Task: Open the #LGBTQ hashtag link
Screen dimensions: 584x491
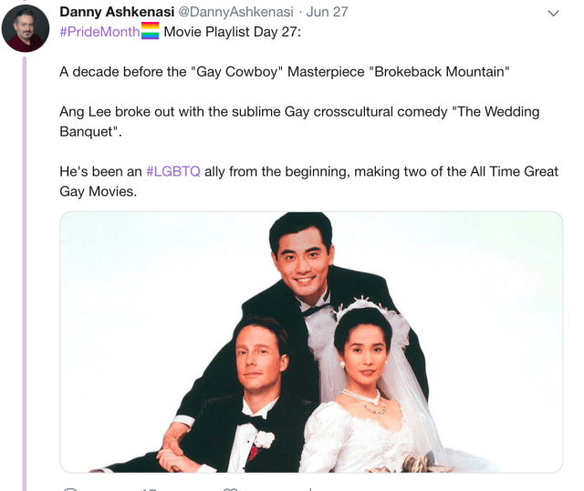Action: [x=173, y=171]
